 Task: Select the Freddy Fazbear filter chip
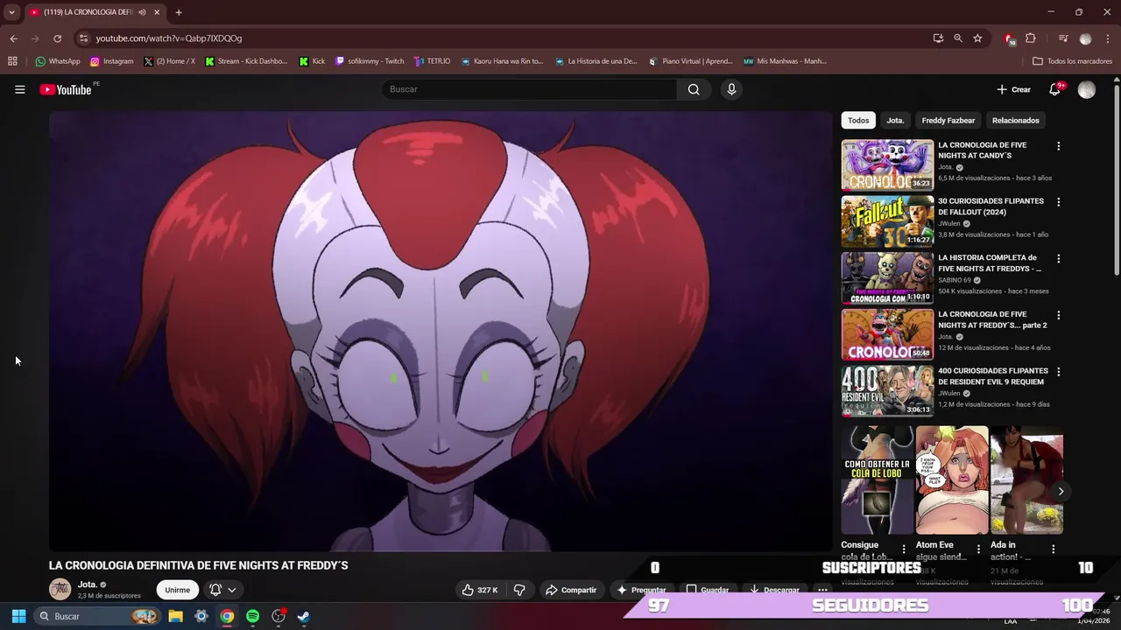click(948, 120)
